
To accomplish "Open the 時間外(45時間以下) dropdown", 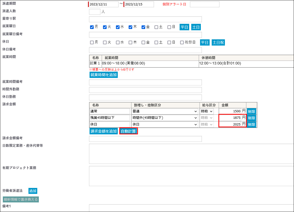I will tap(165, 118).
